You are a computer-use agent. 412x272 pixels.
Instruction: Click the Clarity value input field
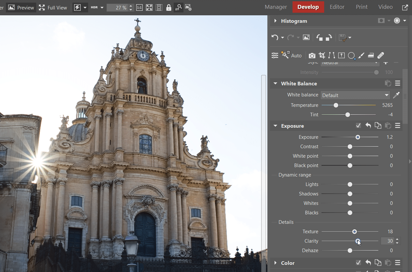388,241
